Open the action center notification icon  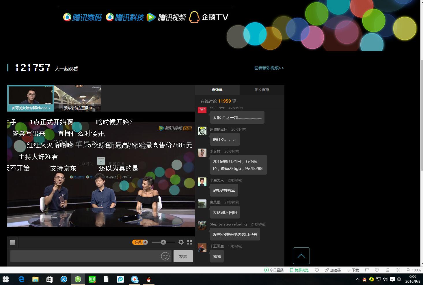[x=392, y=279]
